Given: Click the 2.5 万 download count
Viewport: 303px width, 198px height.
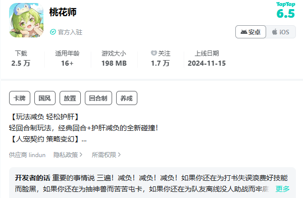Looking at the screenshot, I should (x=21, y=63).
